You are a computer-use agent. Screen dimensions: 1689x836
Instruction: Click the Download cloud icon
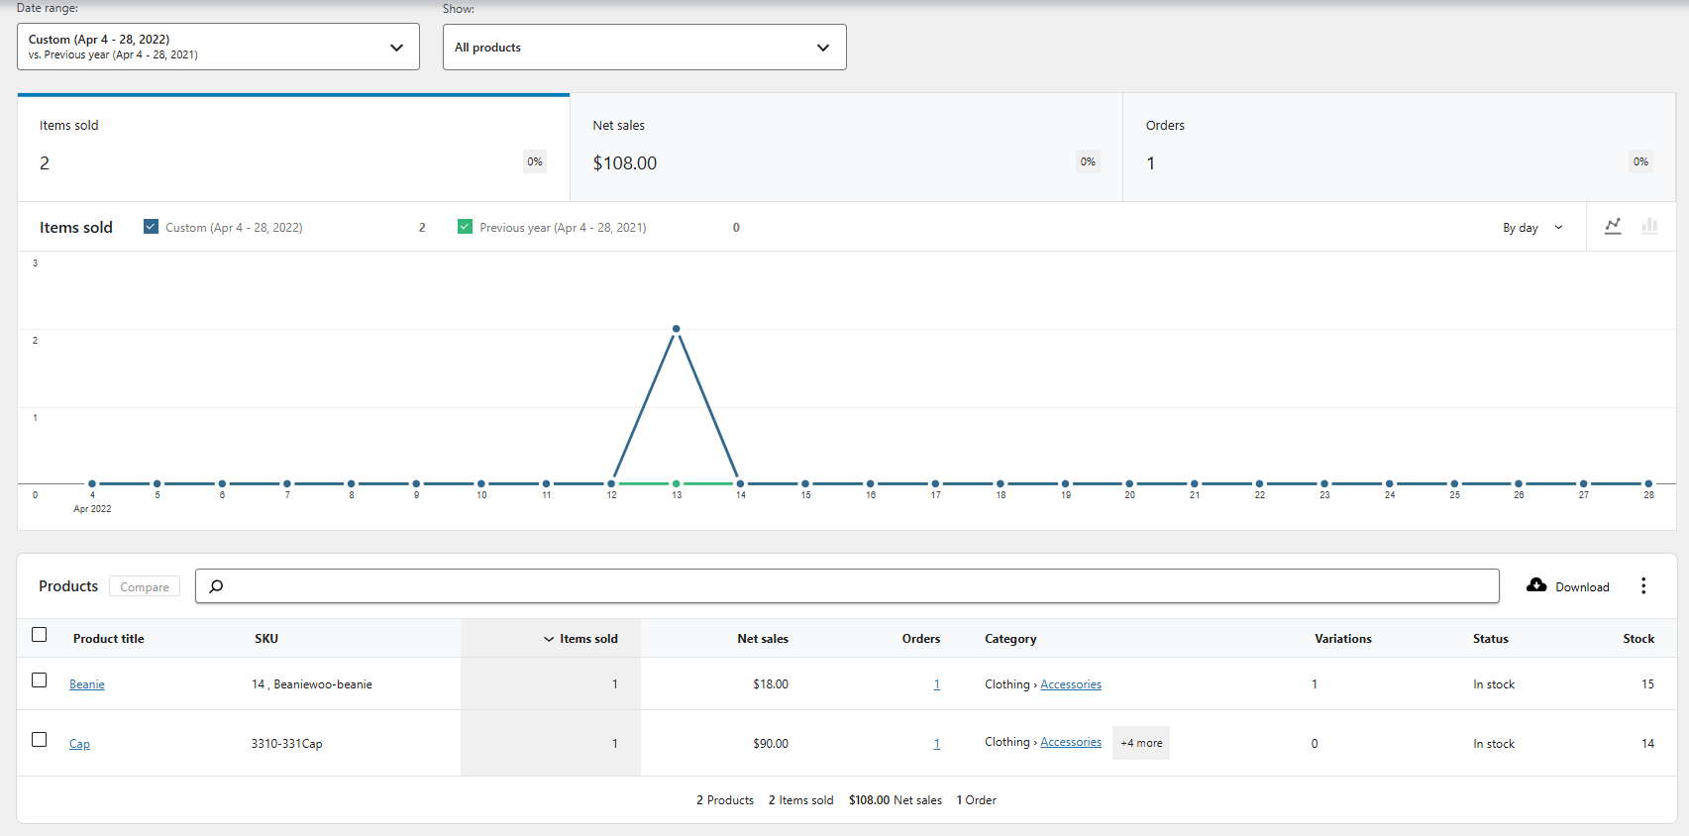1536,585
